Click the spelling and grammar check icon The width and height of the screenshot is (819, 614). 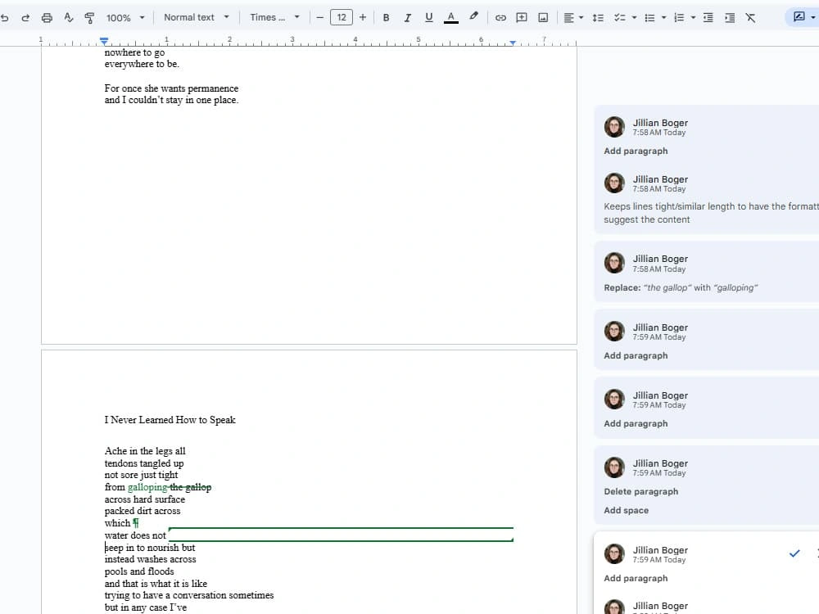[x=69, y=18]
